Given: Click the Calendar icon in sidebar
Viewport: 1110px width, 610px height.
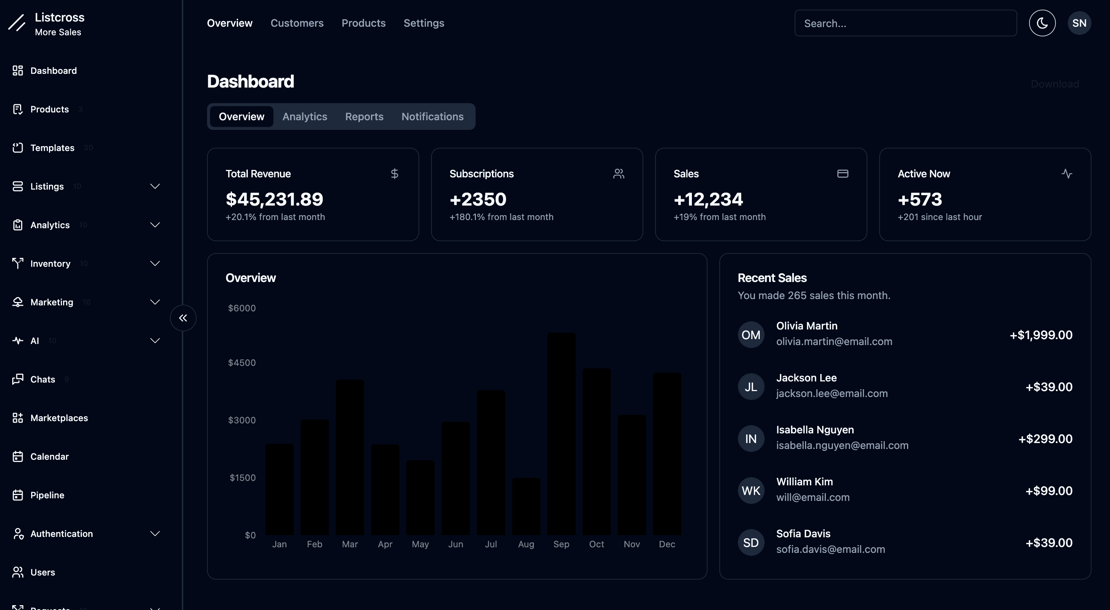Looking at the screenshot, I should coord(18,456).
